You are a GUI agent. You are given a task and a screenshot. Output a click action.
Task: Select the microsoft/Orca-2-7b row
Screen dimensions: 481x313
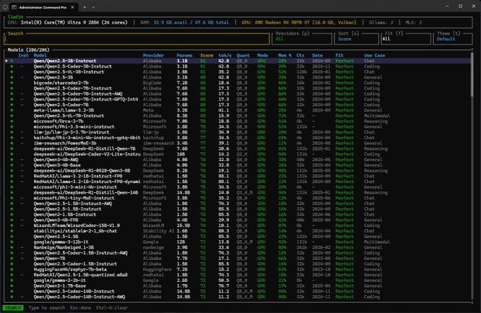pyautogui.click(x=238, y=122)
